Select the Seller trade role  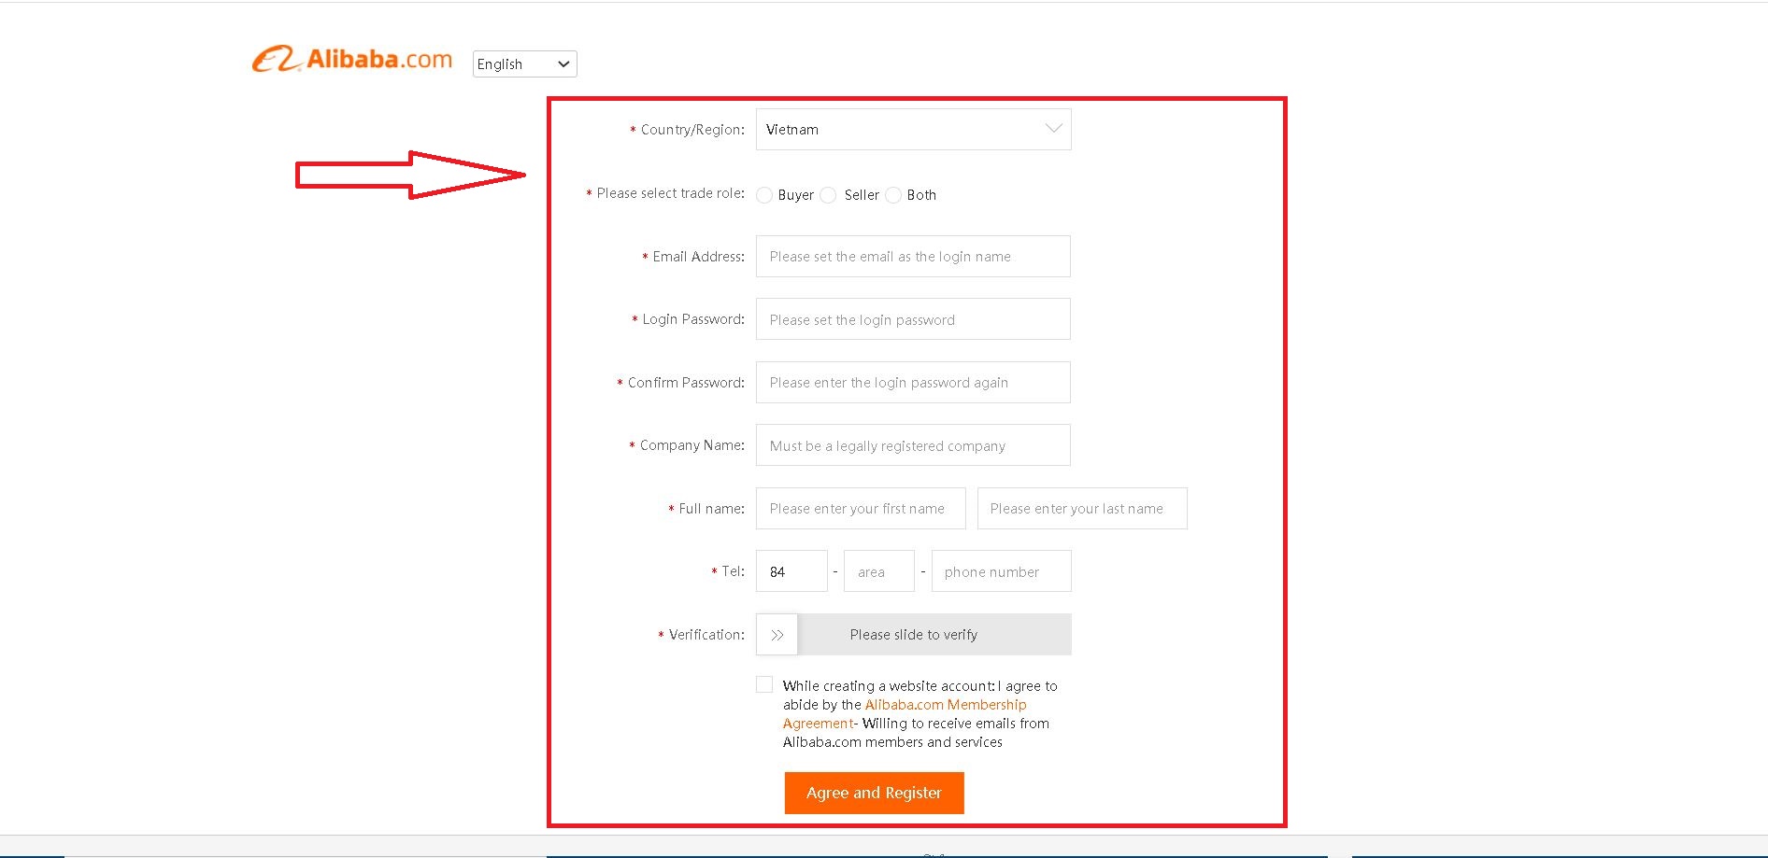(828, 195)
